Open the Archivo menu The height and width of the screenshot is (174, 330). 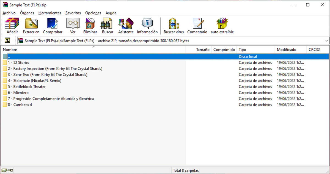9,13
